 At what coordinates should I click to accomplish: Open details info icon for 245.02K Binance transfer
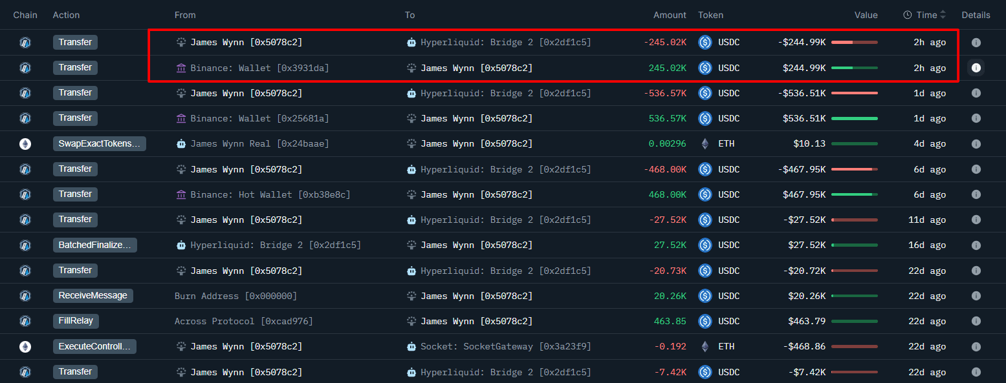(x=976, y=68)
